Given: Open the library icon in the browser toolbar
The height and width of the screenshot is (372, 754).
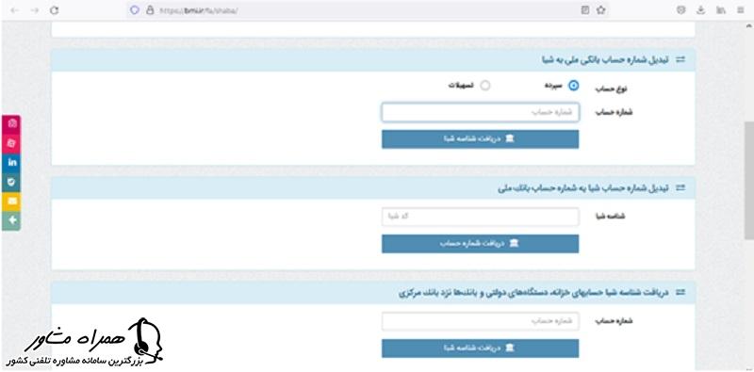Looking at the screenshot, I should [720, 10].
